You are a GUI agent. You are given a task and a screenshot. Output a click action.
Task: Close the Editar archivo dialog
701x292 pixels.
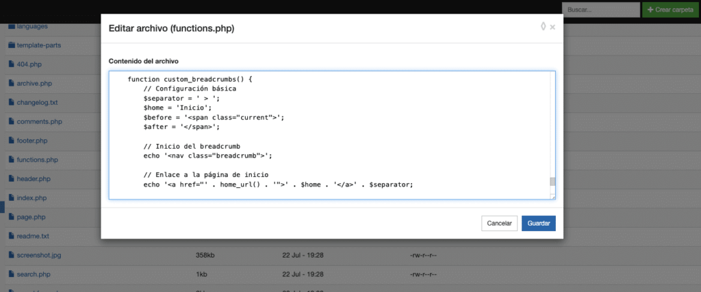[552, 27]
